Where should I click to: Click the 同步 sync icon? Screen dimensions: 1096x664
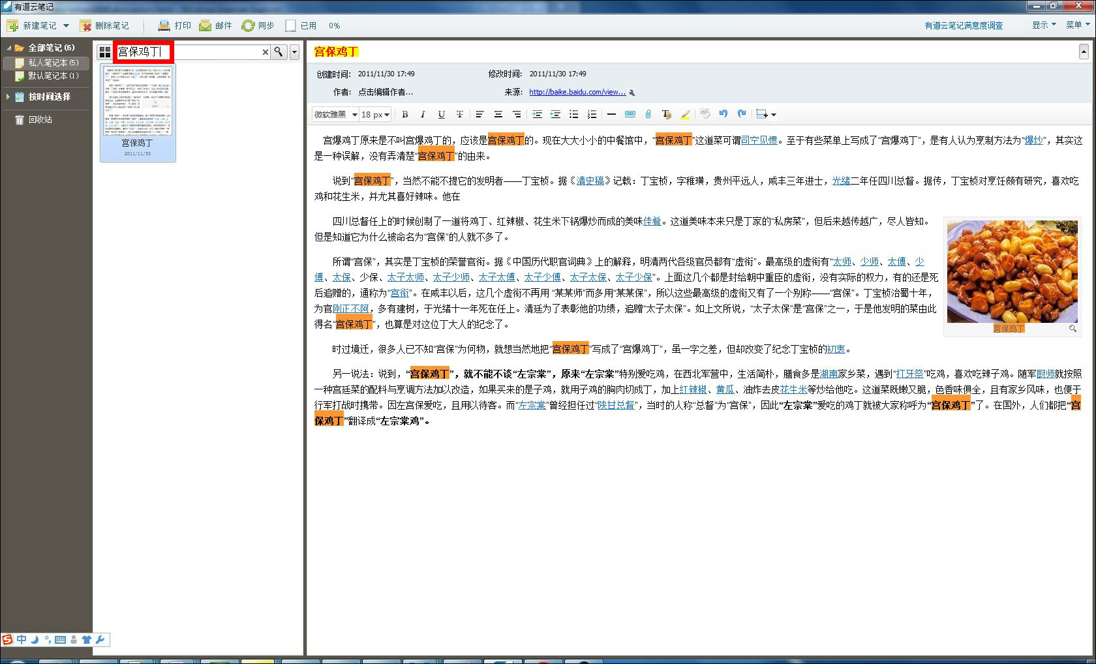pyautogui.click(x=257, y=25)
